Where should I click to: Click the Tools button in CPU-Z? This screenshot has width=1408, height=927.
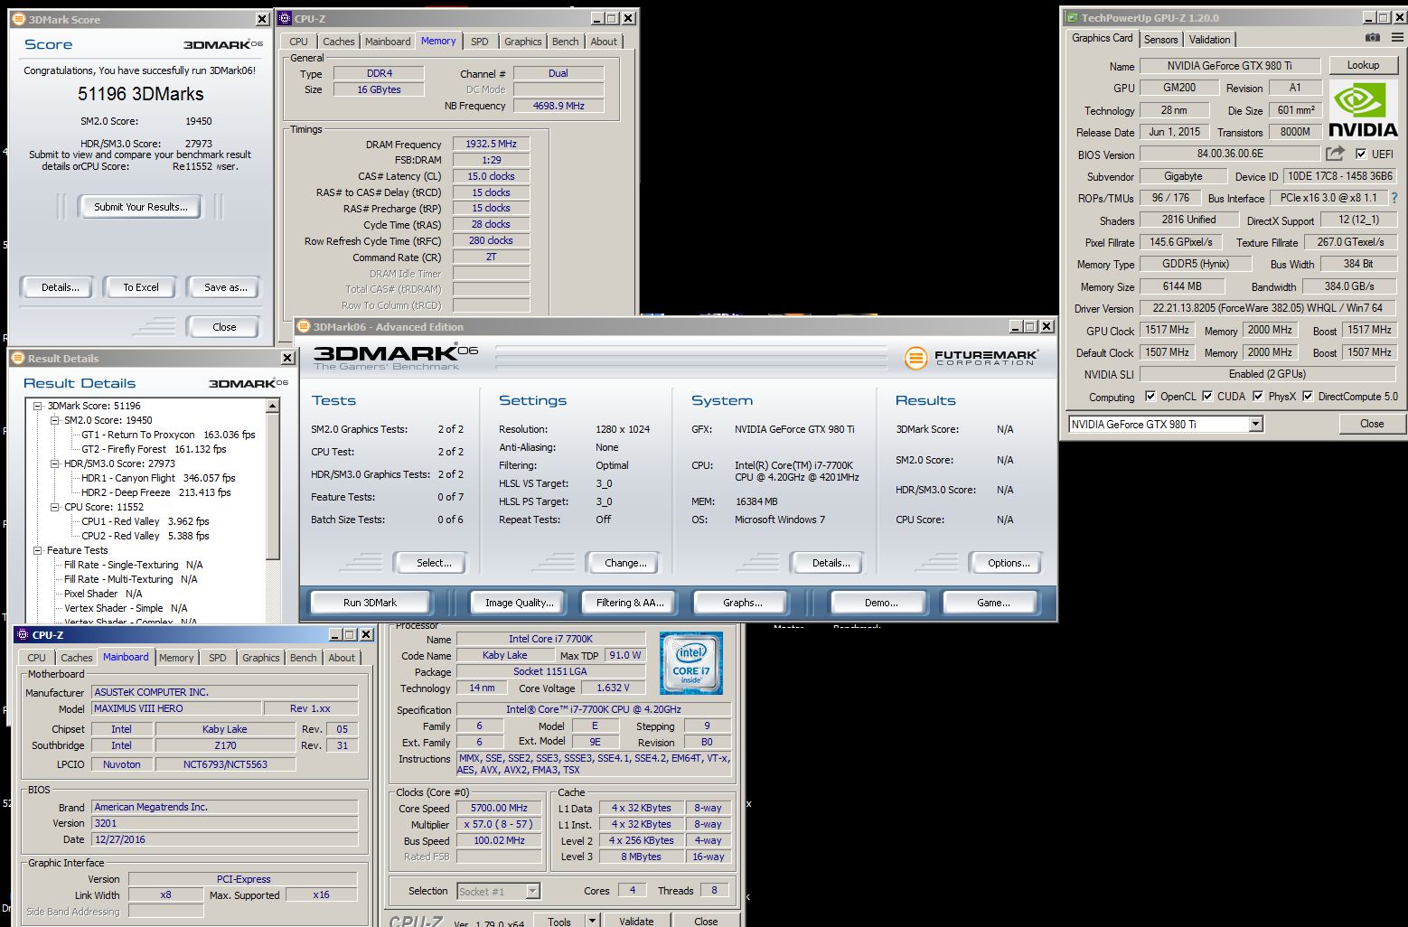(559, 922)
